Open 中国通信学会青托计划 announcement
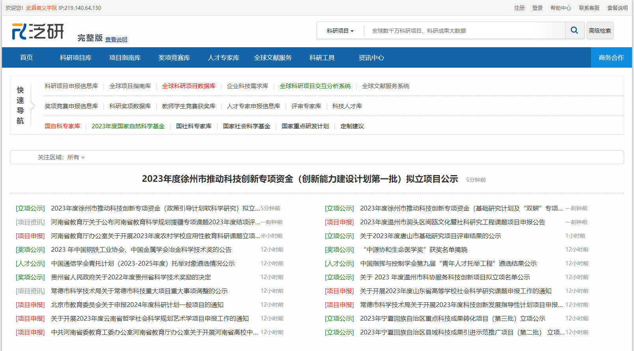Screen dimensions: 634x351 (x=143, y=264)
